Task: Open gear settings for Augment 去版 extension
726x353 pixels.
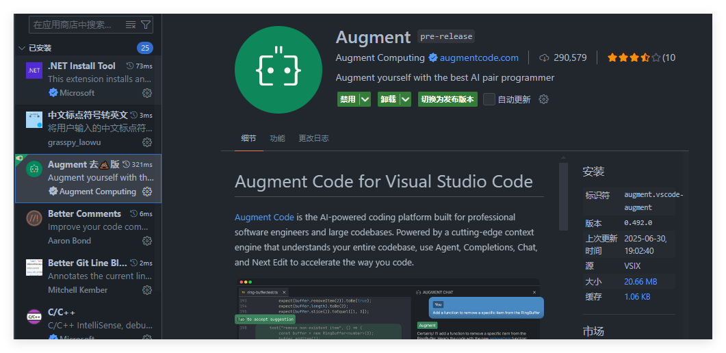Action: coord(147,192)
